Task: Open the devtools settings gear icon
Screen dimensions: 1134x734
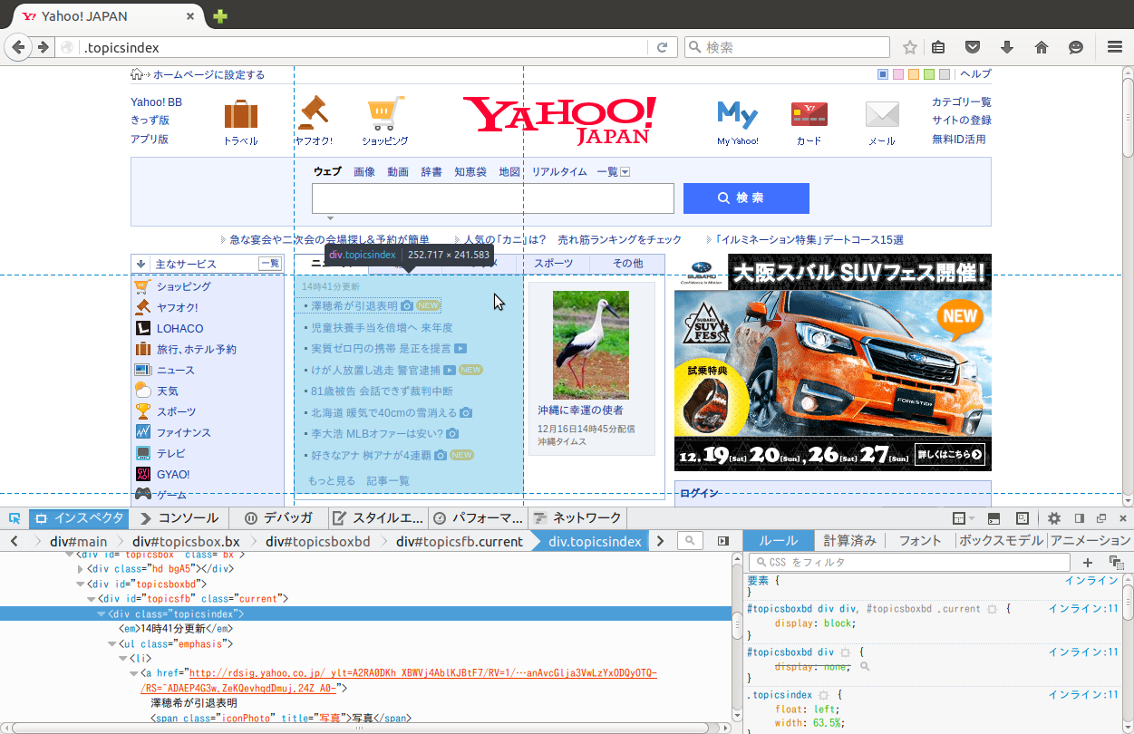Action: coord(1054,518)
